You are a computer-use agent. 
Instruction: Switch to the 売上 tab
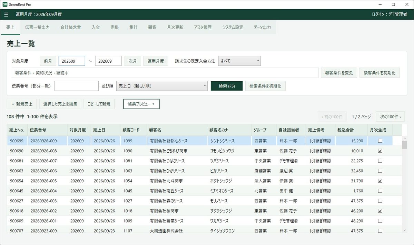click(10, 27)
